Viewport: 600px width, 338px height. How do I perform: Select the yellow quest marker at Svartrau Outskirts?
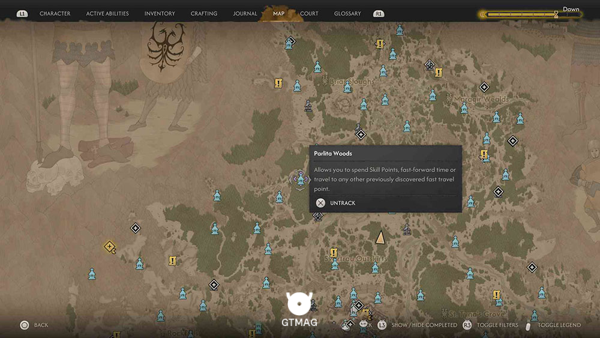(x=334, y=253)
